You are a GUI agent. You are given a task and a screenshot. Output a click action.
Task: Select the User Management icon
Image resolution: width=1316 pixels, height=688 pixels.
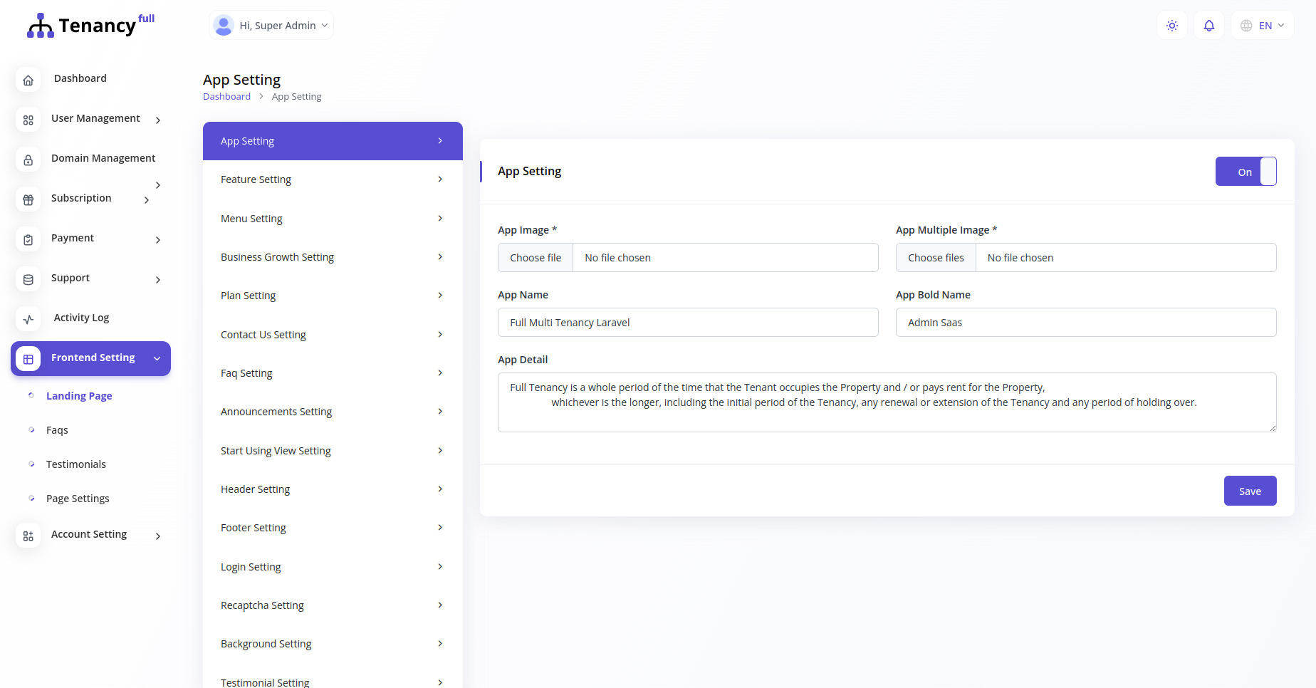pyautogui.click(x=28, y=120)
